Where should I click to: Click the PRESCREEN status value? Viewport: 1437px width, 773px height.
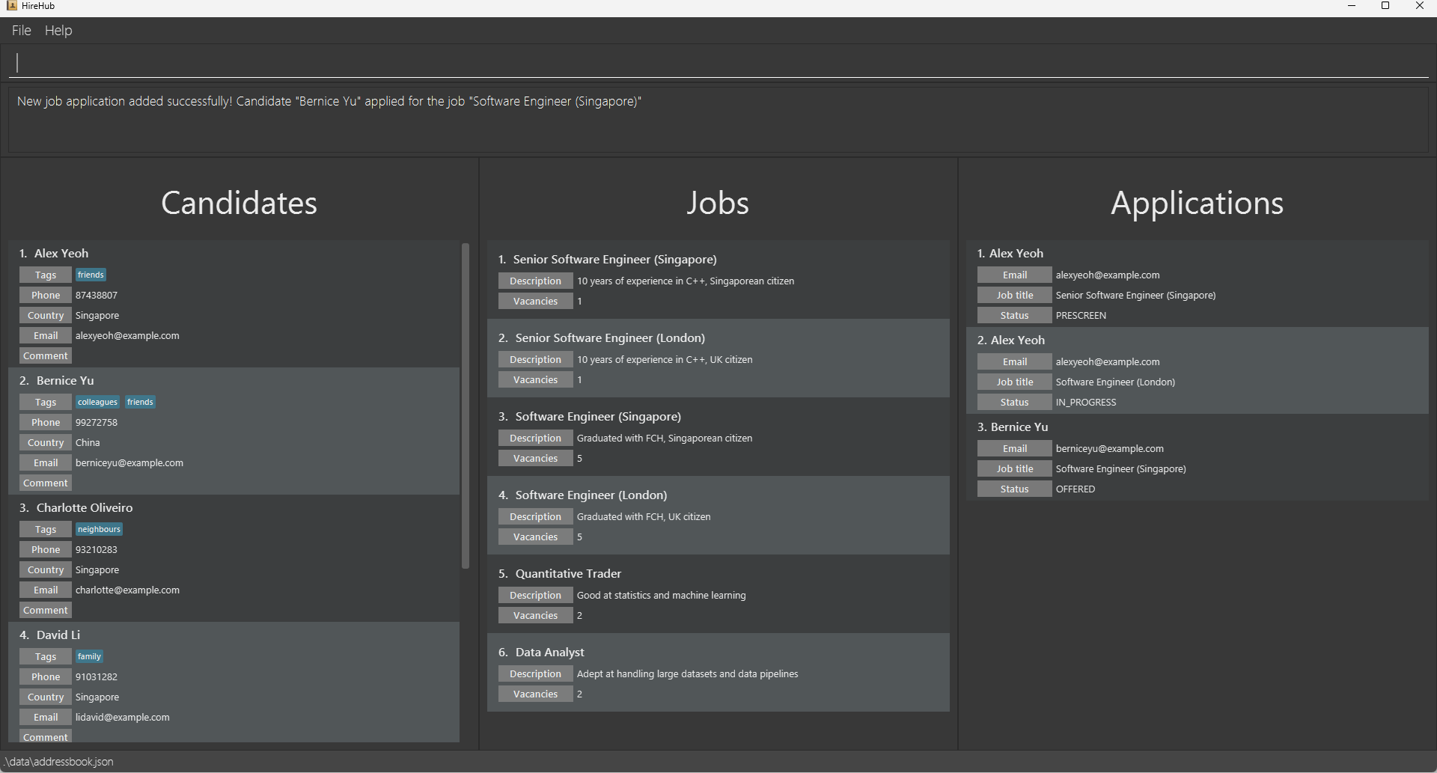coord(1081,316)
